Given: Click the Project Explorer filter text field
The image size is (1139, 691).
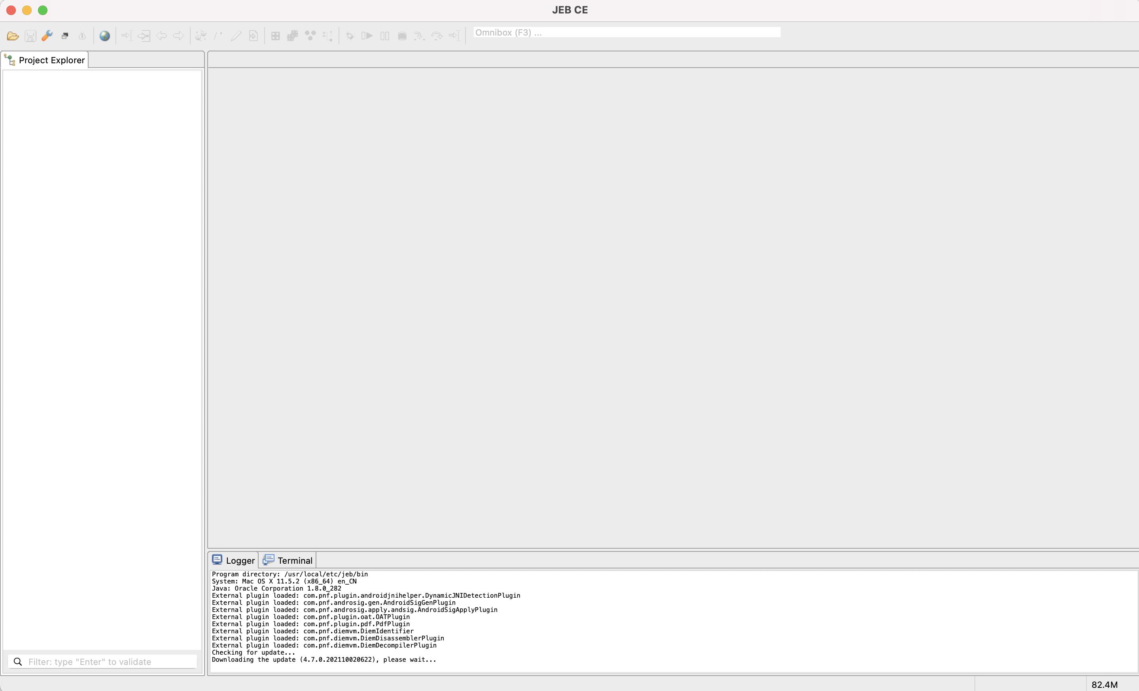Looking at the screenshot, I should (102, 661).
